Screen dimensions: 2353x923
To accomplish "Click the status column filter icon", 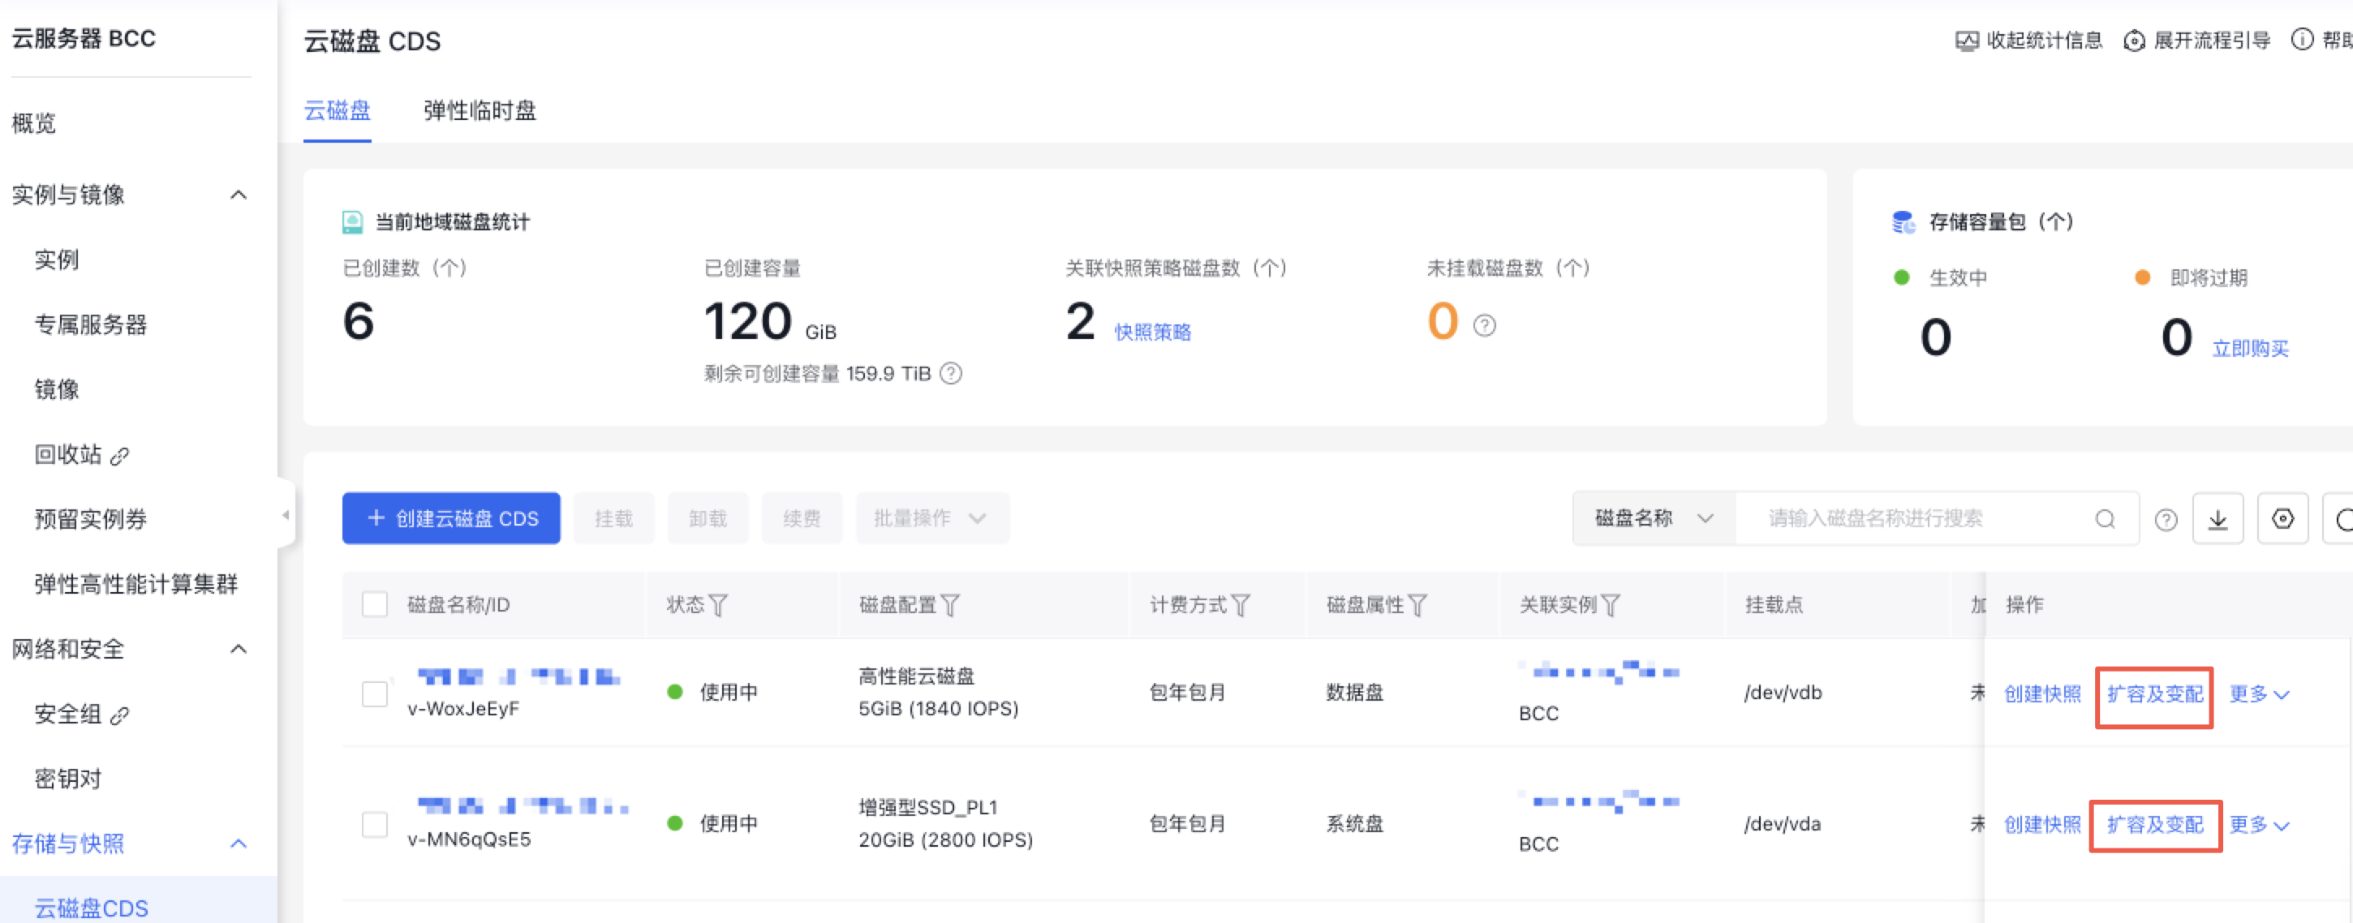I will [719, 605].
